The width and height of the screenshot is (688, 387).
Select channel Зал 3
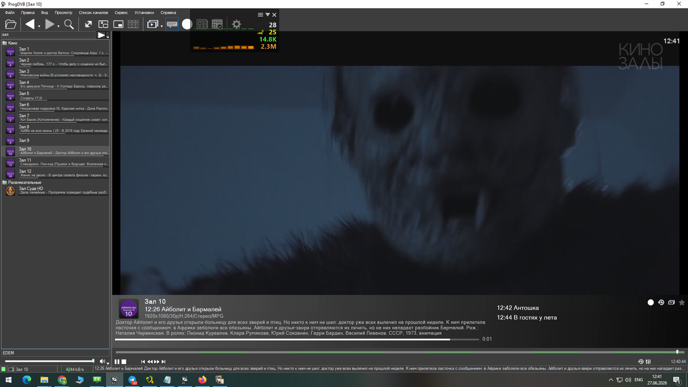point(56,73)
